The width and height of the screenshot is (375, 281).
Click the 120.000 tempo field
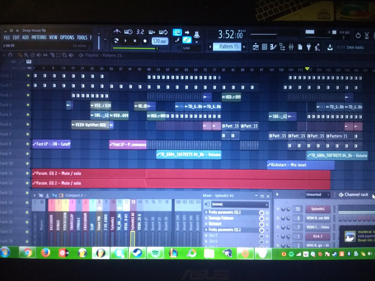pos(160,41)
